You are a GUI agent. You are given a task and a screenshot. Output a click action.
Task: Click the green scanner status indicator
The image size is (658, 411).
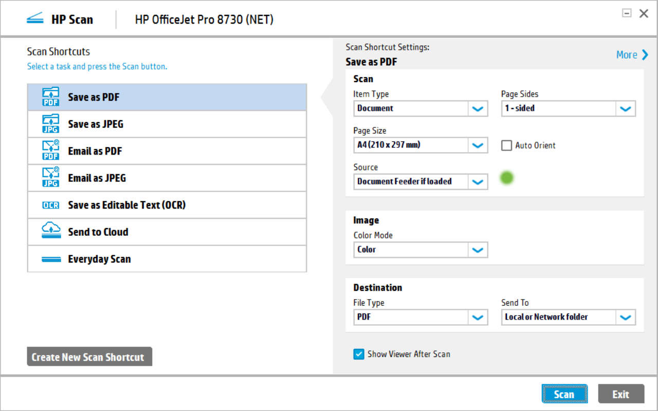tap(507, 177)
